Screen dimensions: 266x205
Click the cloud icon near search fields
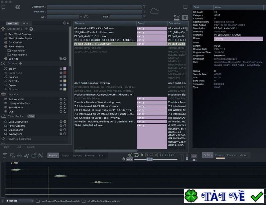155,11
